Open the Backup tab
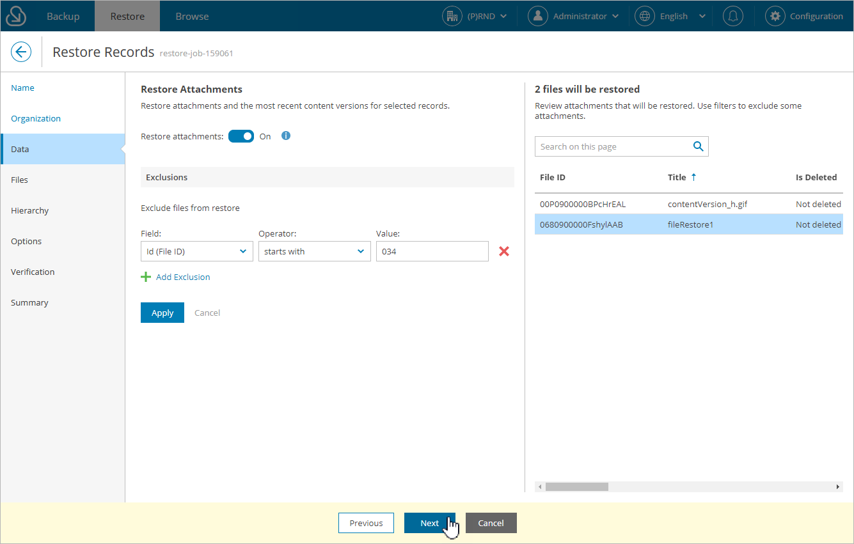Screen dimensions: 854x544 coord(63,16)
